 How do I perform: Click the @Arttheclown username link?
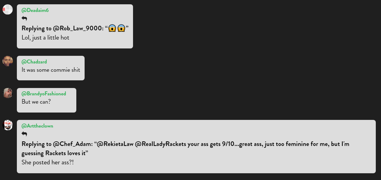point(37,126)
